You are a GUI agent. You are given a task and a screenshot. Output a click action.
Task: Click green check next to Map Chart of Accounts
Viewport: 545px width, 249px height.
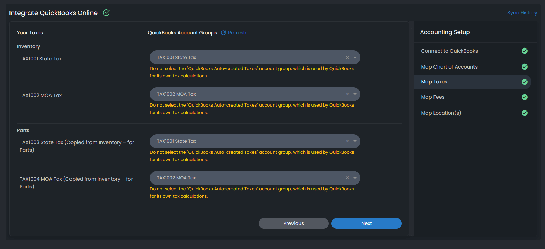(525, 66)
